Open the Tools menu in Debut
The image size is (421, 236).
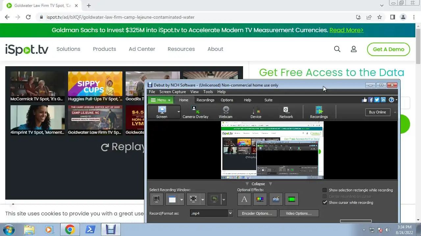click(208, 92)
